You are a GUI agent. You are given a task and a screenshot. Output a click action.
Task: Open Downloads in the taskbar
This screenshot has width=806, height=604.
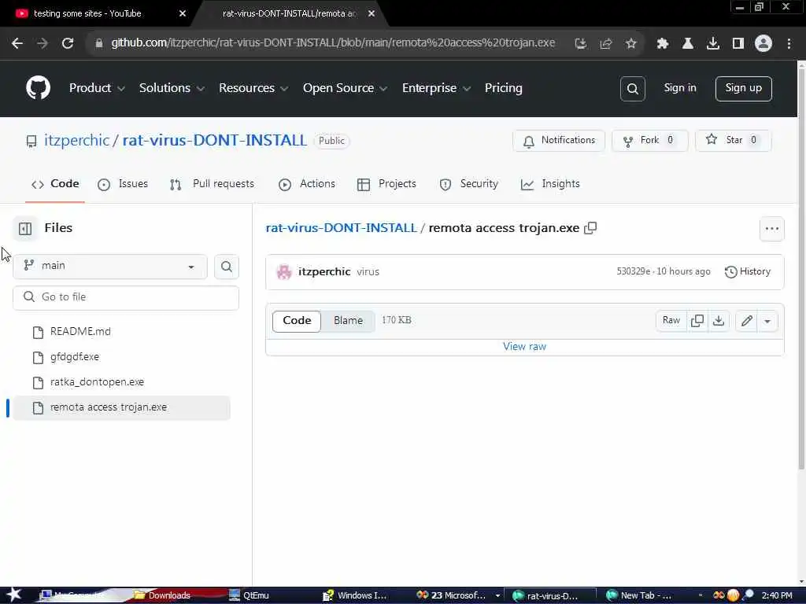pyautogui.click(x=169, y=595)
